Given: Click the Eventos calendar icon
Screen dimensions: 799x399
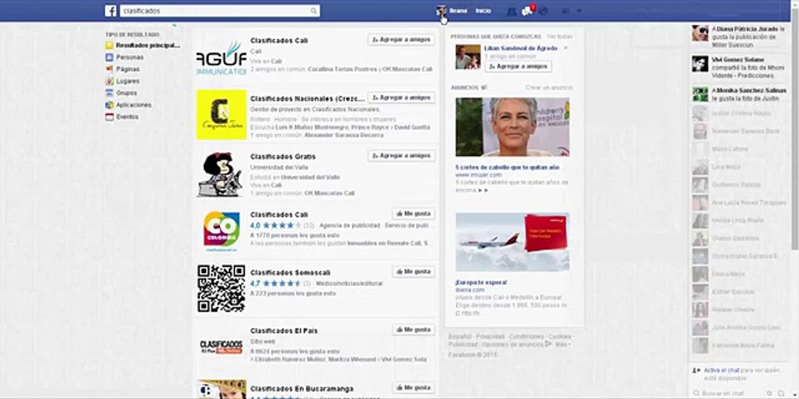Looking at the screenshot, I should pyautogui.click(x=109, y=117).
